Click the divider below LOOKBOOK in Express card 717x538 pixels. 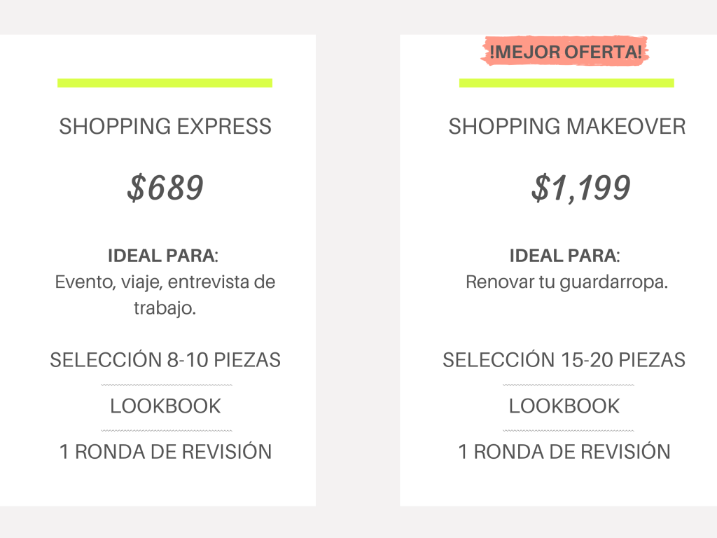pyautogui.click(x=167, y=430)
